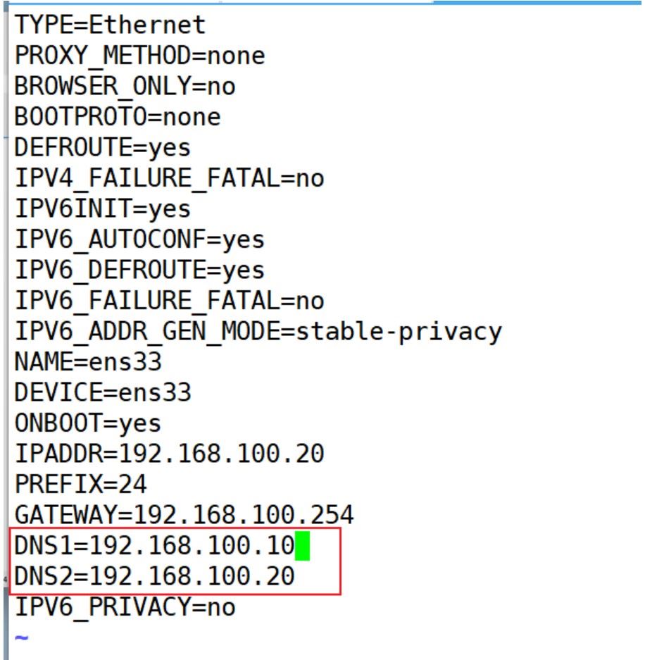Image resolution: width=645 pixels, height=660 pixels.
Task: Click the PREFIX=24 line
Action: pos(80,485)
